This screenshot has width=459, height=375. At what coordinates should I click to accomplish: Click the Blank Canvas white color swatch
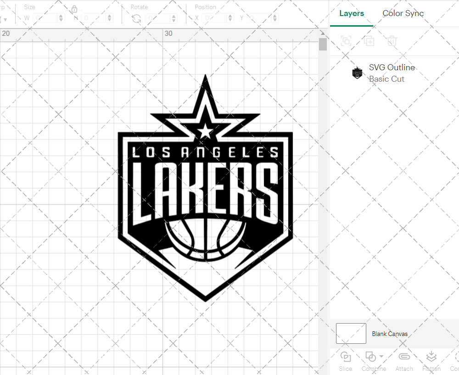point(351,334)
